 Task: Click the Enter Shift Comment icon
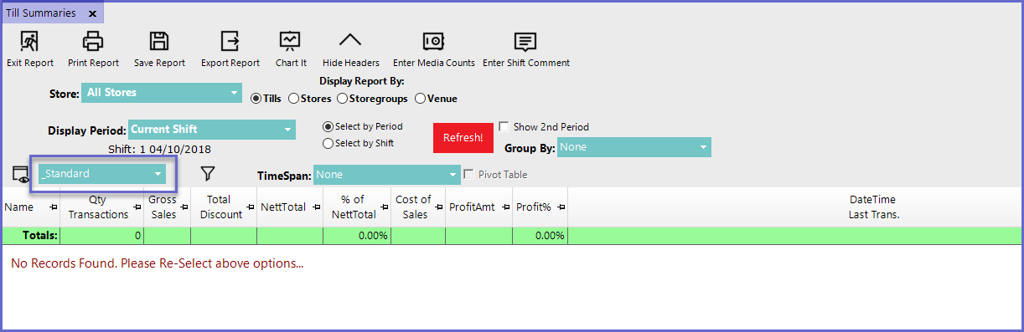click(x=525, y=41)
